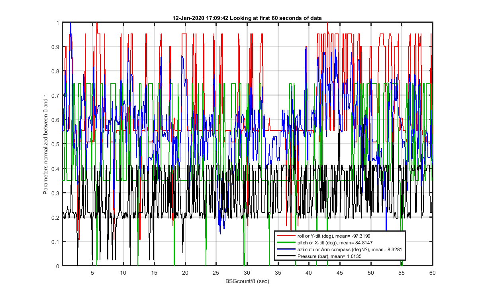
Task: Click the y-axis tick label 1
Action: 58,23
